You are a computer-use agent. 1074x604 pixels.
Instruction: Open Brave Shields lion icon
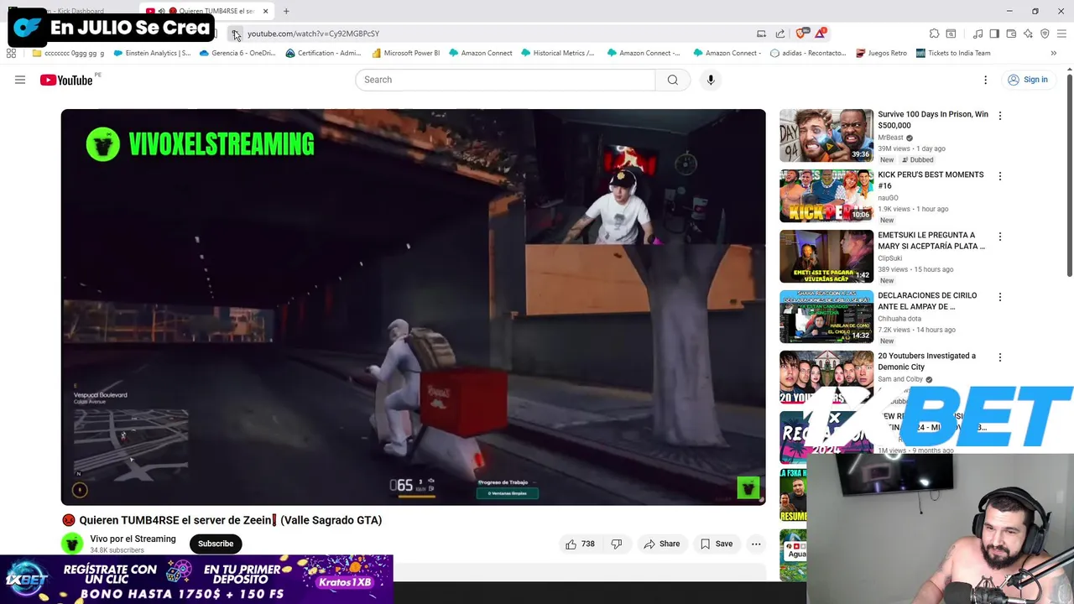[x=801, y=34]
